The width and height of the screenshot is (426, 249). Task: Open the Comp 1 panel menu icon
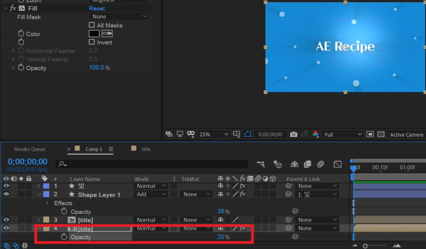pyautogui.click(x=111, y=149)
